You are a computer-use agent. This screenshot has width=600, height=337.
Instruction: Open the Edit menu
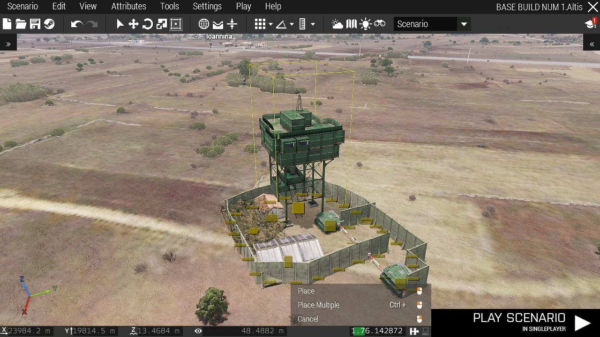point(59,7)
